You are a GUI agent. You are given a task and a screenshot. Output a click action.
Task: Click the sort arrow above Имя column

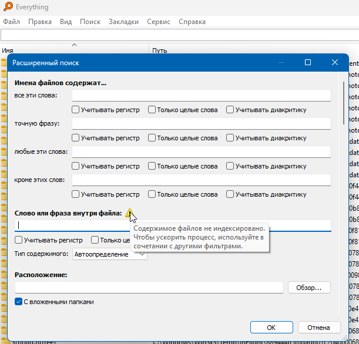(x=74, y=45)
